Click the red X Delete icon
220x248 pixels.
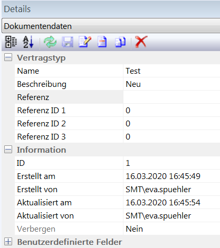[141, 42]
